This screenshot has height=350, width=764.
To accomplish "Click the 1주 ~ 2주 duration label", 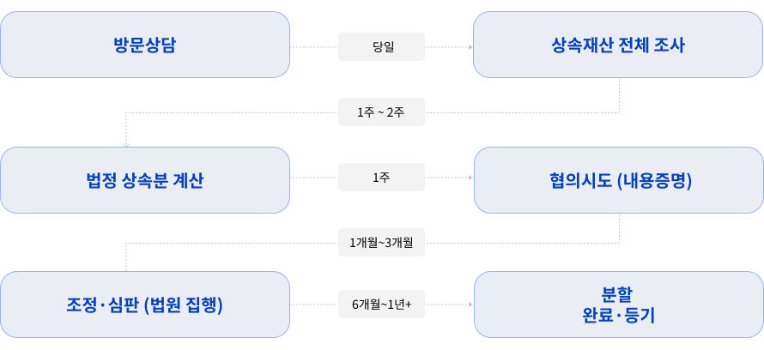I will click(382, 112).
